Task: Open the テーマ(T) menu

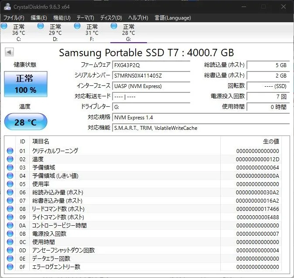Action: click(x=85, y=18)
